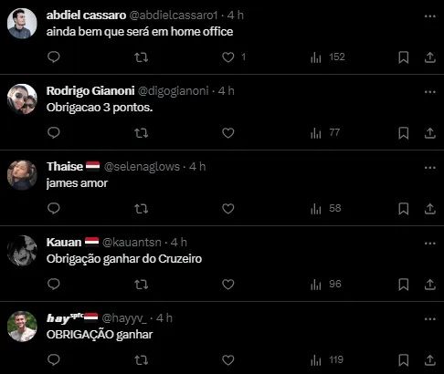444x374 pixels.
Task: Open more options for hay's tweet
Action: click(x=430, y=319)
